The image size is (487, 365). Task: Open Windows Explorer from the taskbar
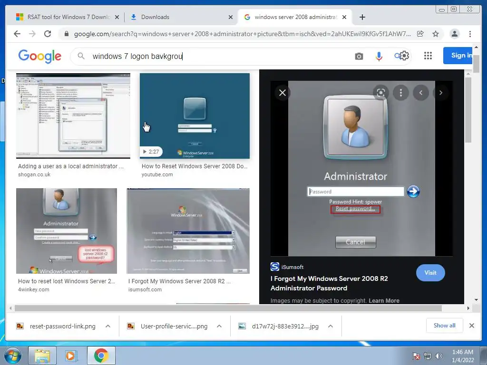coord(42,355)
